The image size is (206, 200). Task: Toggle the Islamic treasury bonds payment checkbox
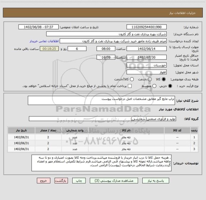130,86
